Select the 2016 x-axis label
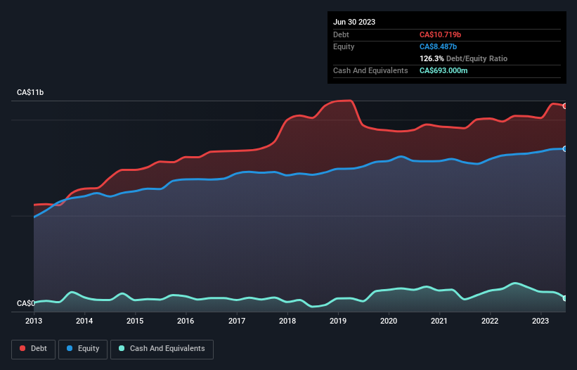577x370 pixels. click(x=186, y=321)
